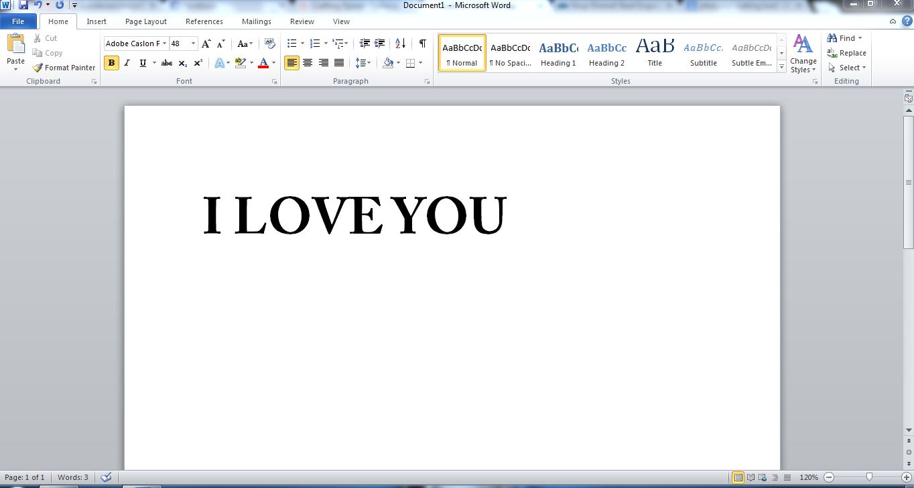The image size is (914, 488).
Task: Switch to Web Layout view icon
Action: point(763,477)
